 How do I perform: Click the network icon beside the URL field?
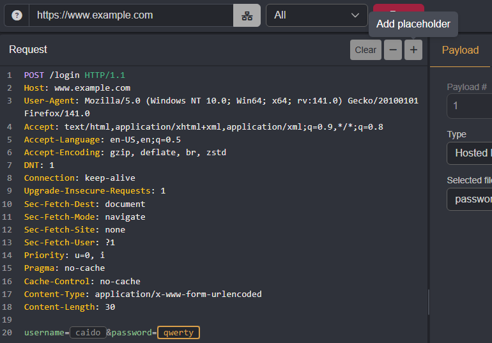(247, 15)
